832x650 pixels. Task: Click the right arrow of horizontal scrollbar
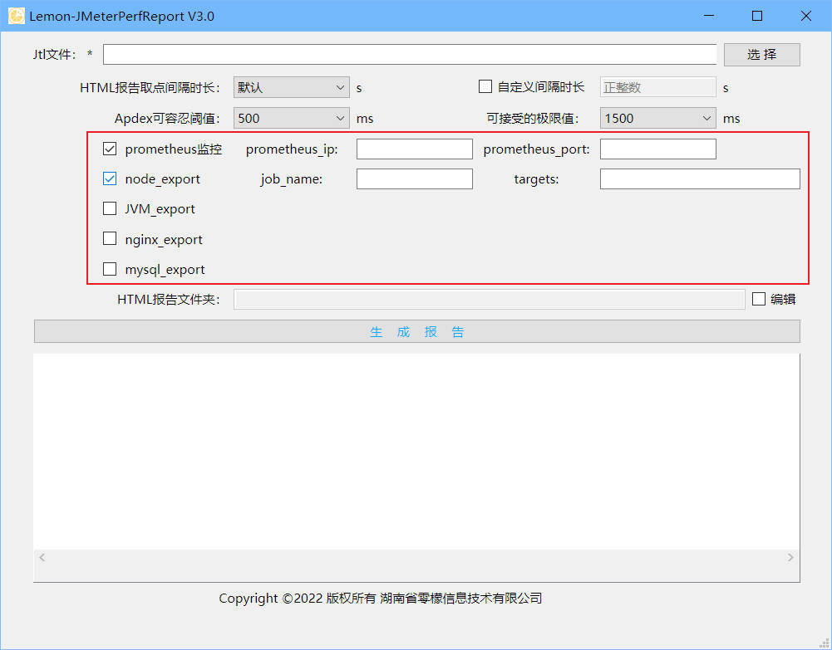[x=790, y=557]
